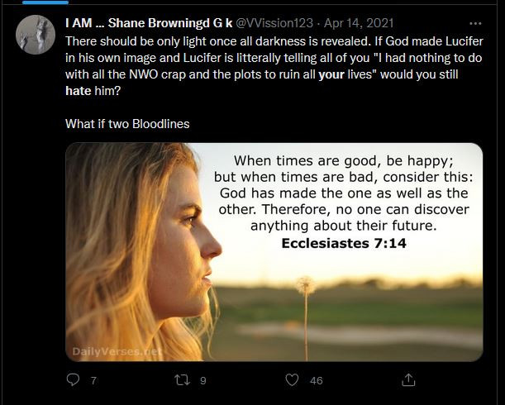Click the like count 46

[316, 381]
